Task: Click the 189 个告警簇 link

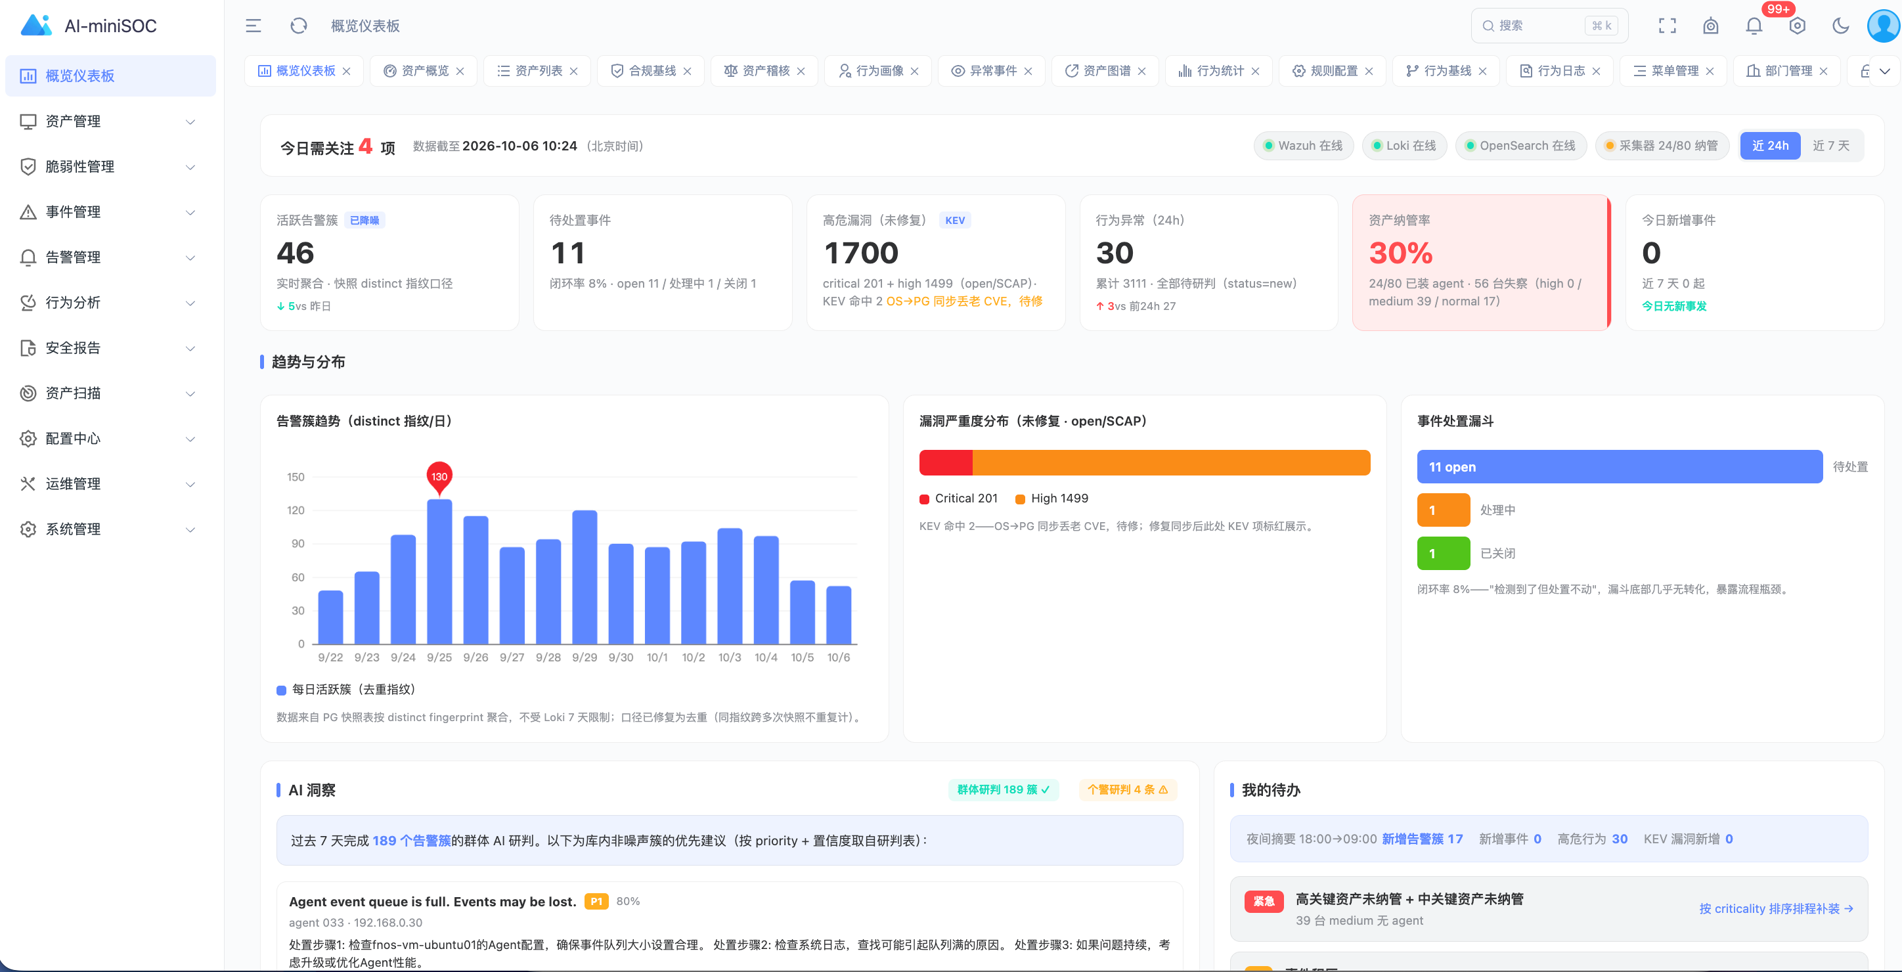Action: coord(411,841)
